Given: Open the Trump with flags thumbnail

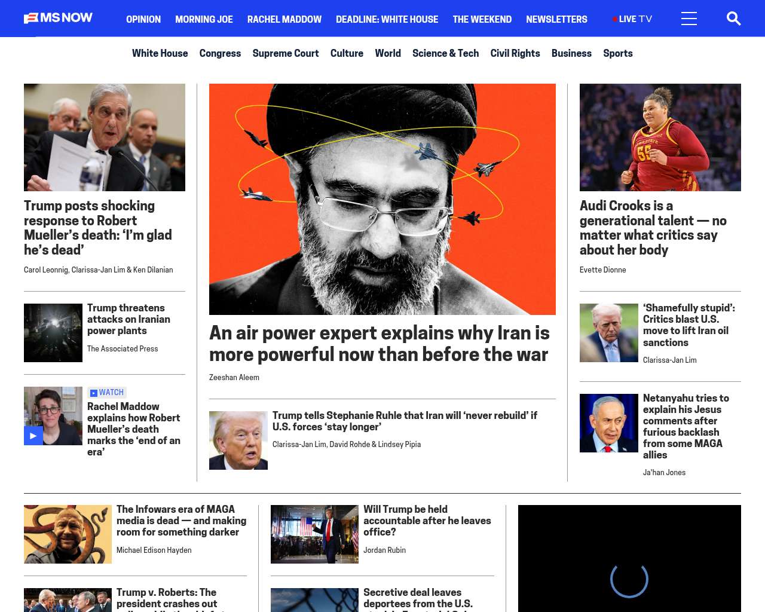Looking at the screenshot, I should pyautogui.click(x=314, y=534).
